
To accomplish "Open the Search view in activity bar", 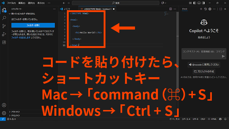I will 4,18.
